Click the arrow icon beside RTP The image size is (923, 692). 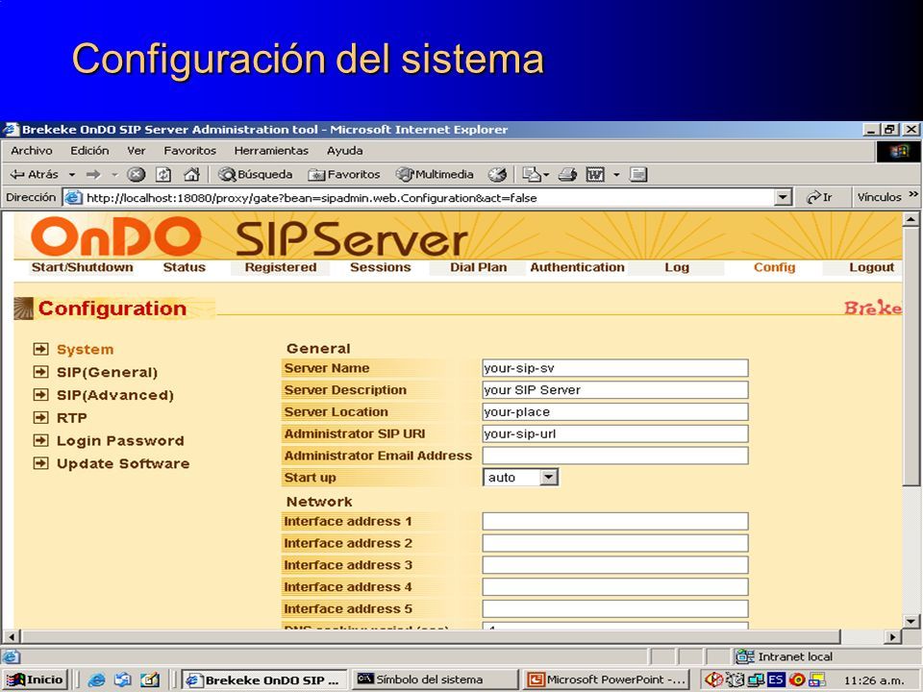tap(40, 417)
